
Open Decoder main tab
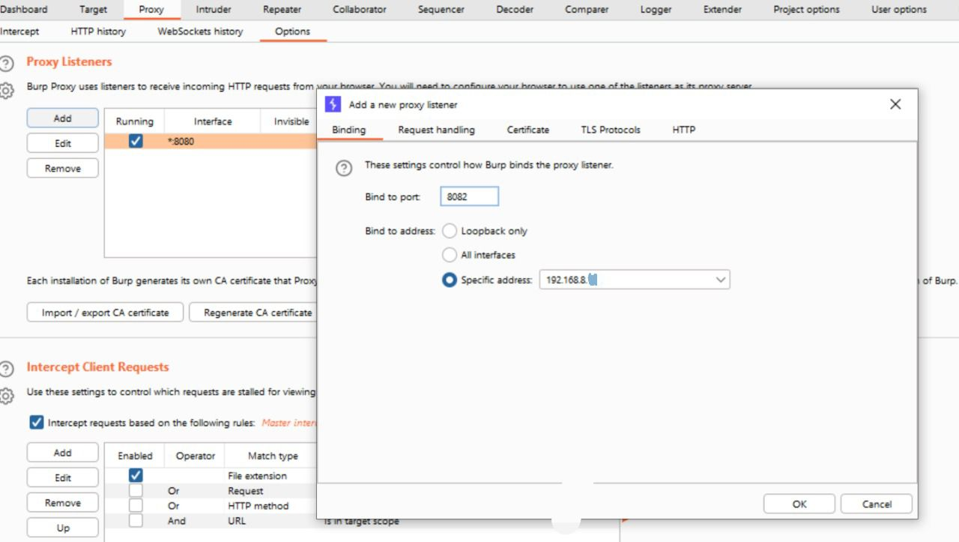point(515,10)
